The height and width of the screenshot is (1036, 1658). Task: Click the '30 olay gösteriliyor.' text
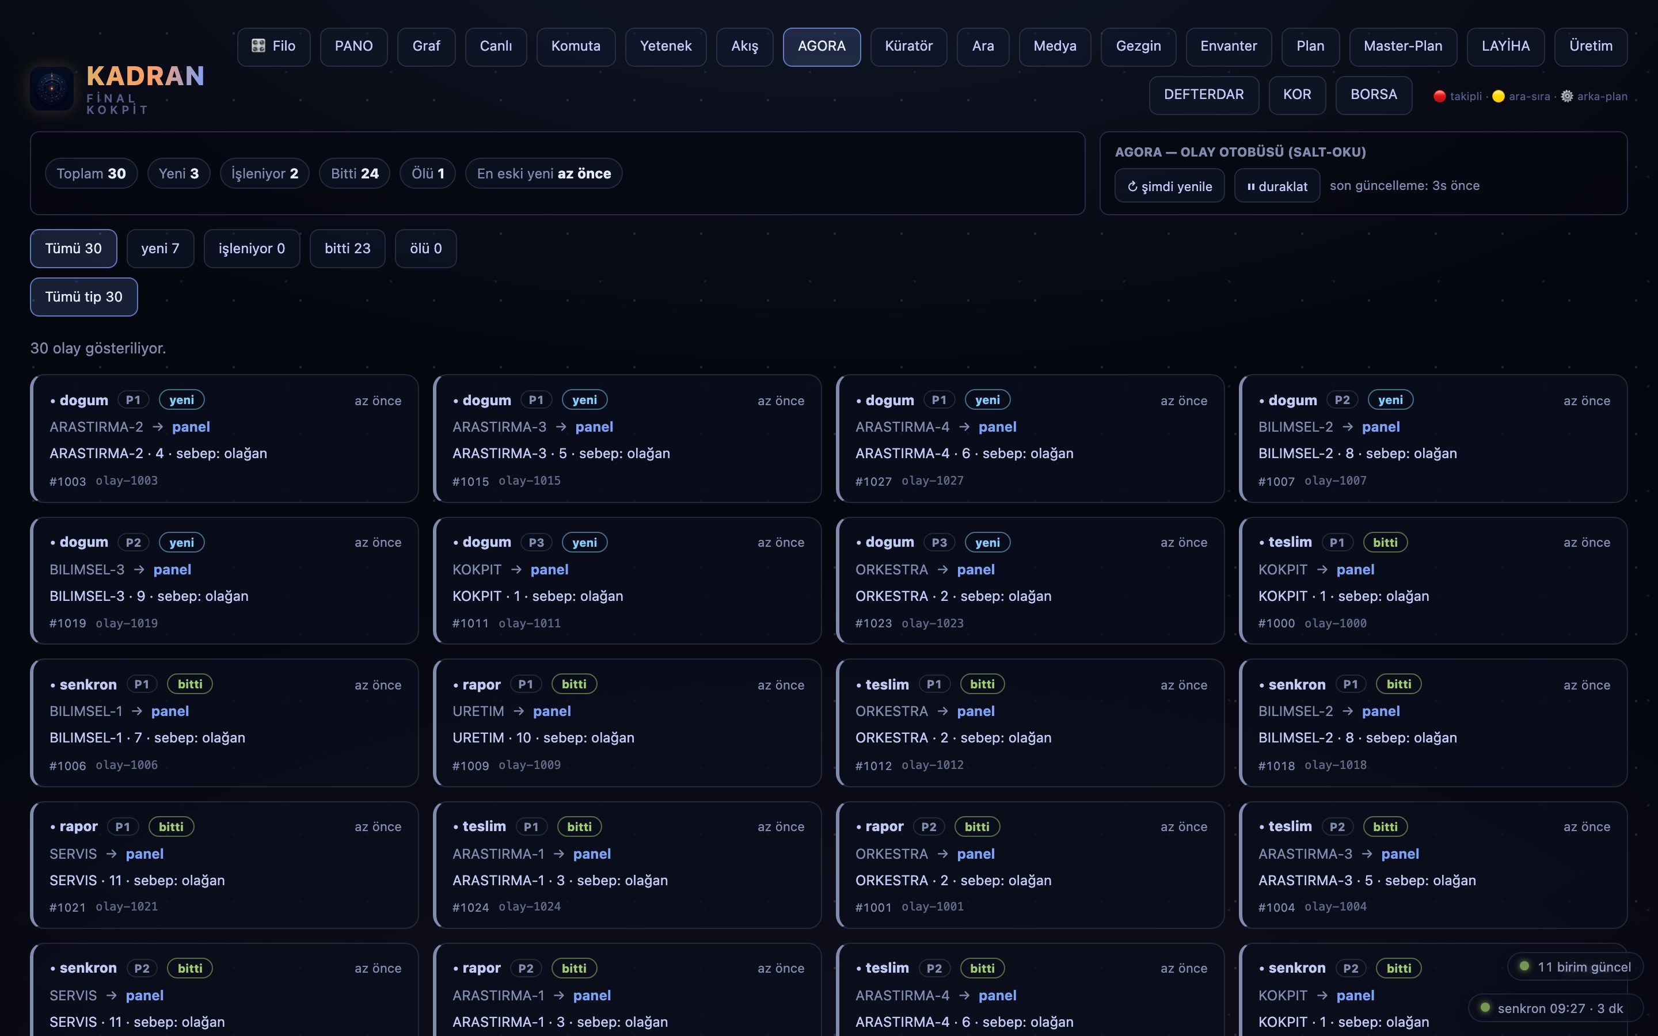pyautogui.click(x=98, y=348)
